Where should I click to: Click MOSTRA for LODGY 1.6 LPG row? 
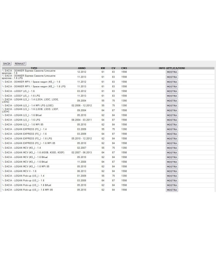click(x=172, y=96)
